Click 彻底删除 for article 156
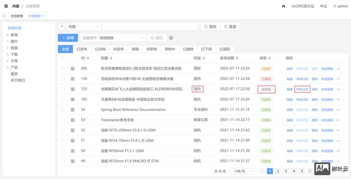The image size is (351, 179). 327,79
